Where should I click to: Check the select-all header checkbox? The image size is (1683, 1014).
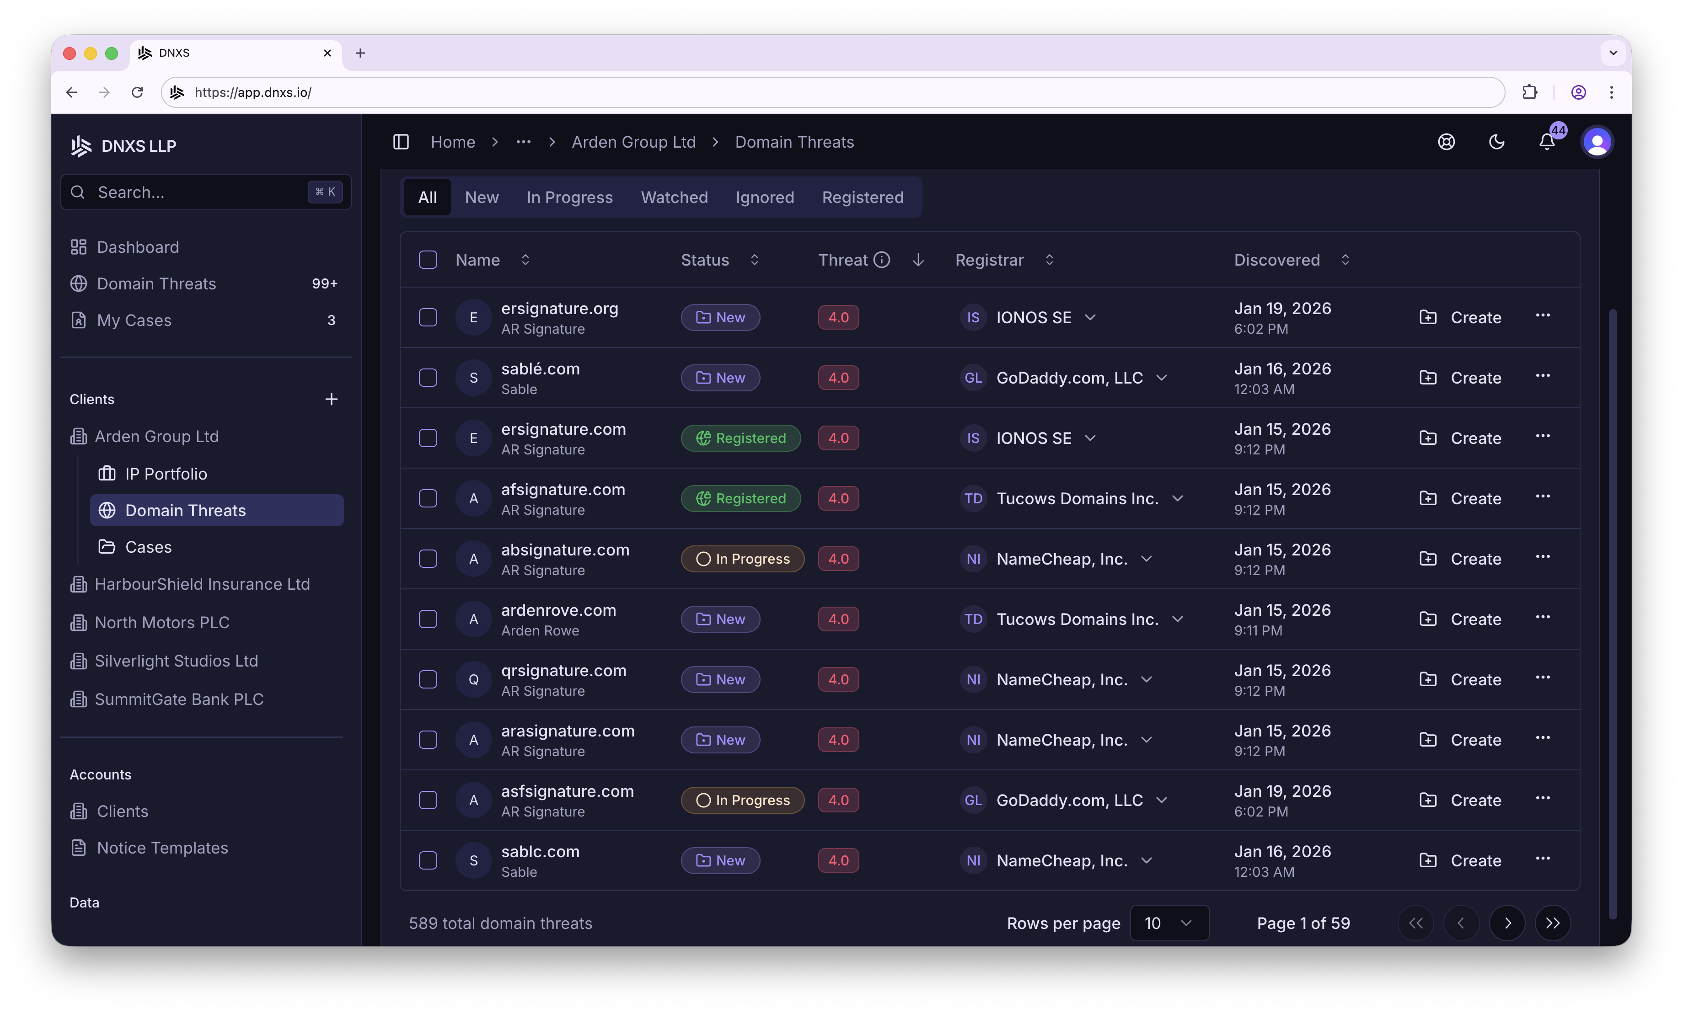coord(428,260)
